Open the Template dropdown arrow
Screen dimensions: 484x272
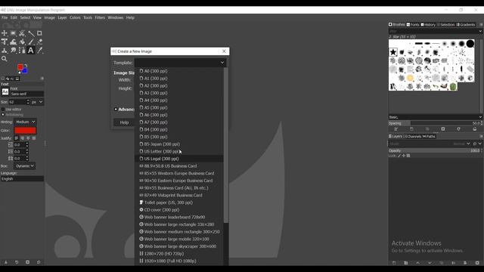[x=222, y=63]
